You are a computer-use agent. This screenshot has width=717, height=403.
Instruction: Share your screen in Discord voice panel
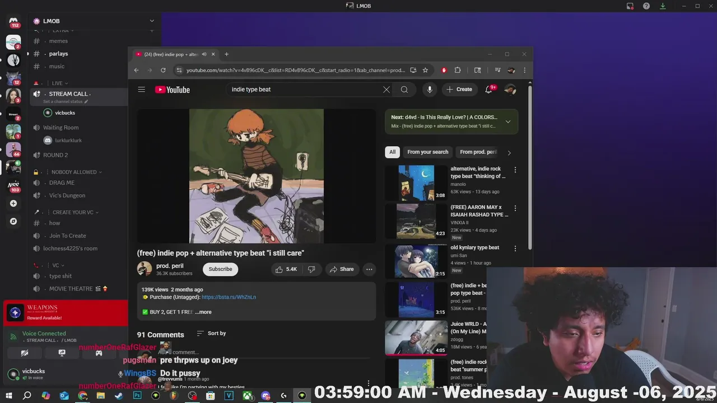62,353
